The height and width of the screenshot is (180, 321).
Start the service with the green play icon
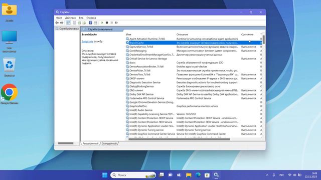point(102,22)
